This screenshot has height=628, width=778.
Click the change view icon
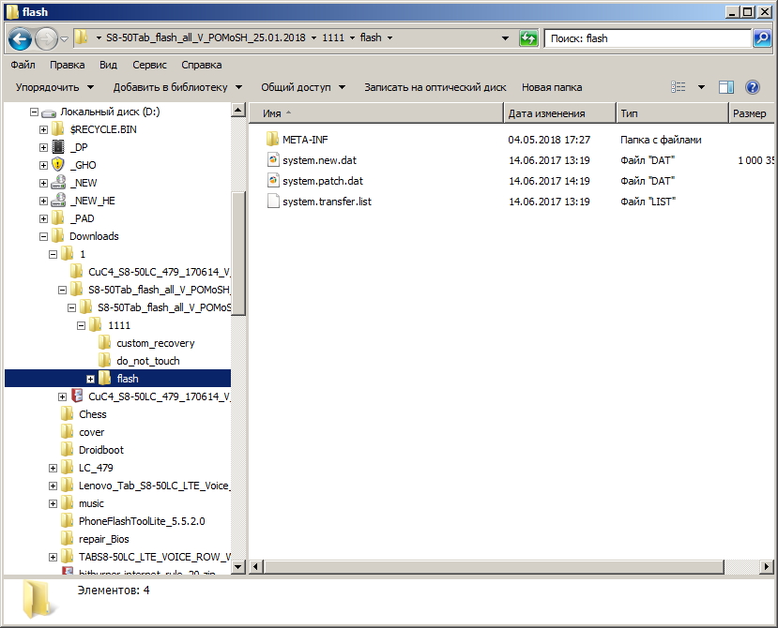tap(679, 87)
